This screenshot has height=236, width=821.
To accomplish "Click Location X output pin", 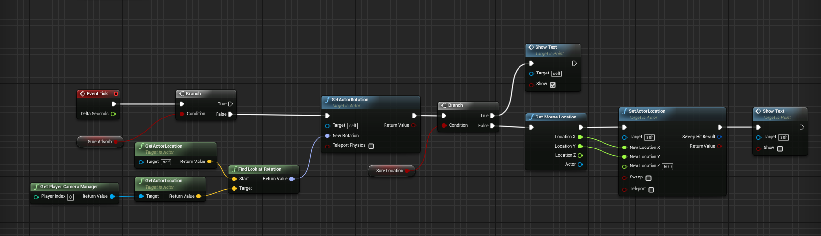I will coord(580,137).
